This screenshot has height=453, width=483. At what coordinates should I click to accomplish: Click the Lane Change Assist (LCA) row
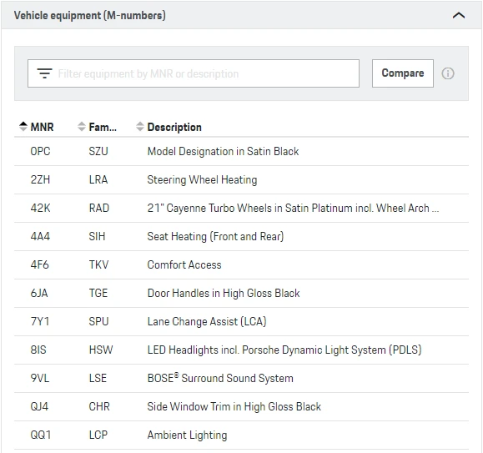click(x=242, y=321)
